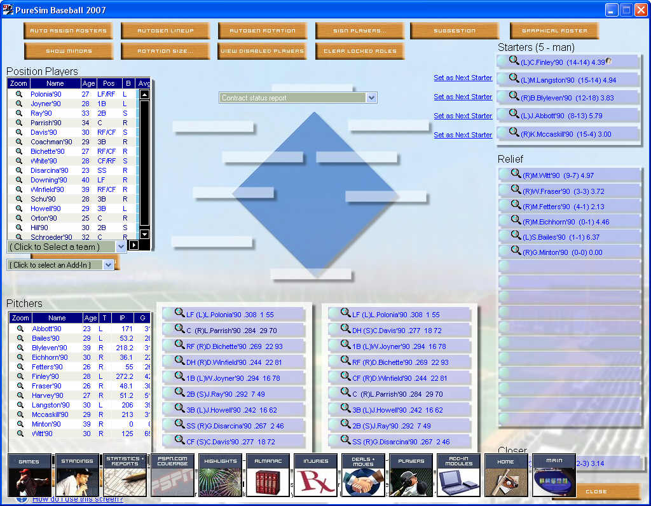Select player name Winfield'90

(x=47, y=189)
